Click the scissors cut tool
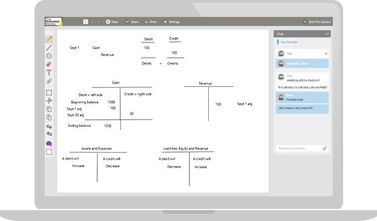Screen dimensions: 377x221 49,101
